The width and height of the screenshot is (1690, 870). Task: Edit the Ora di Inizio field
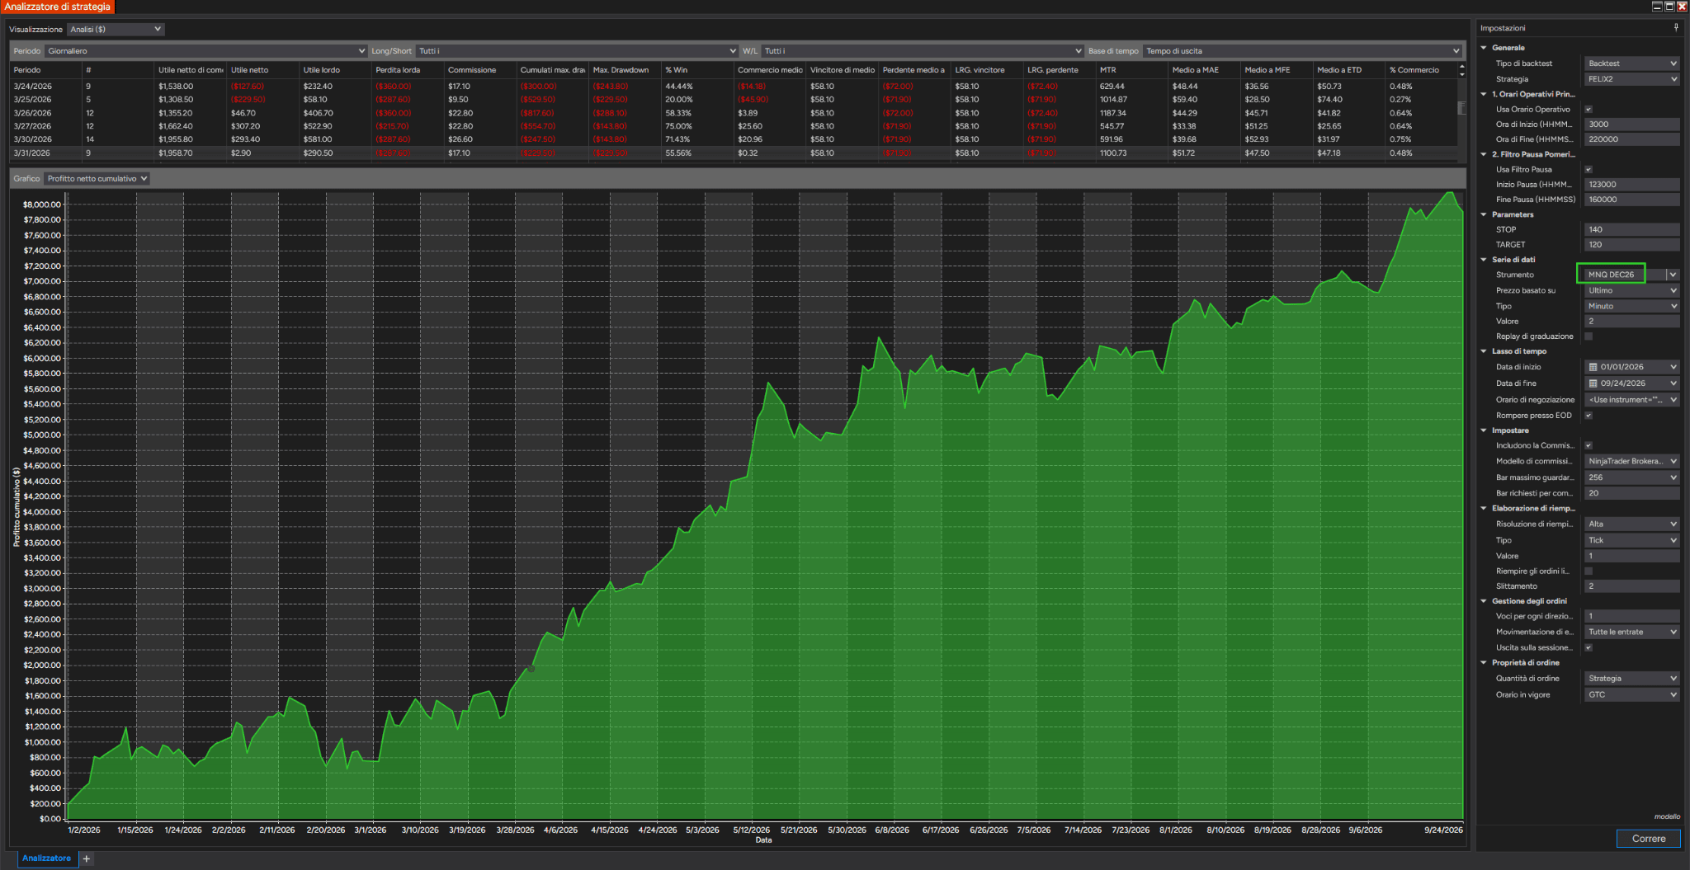pos(1631,125)
